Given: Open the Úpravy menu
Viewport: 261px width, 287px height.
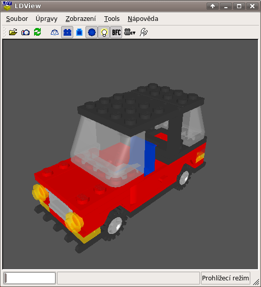Looking at the screenshot, I should point(46,19).
